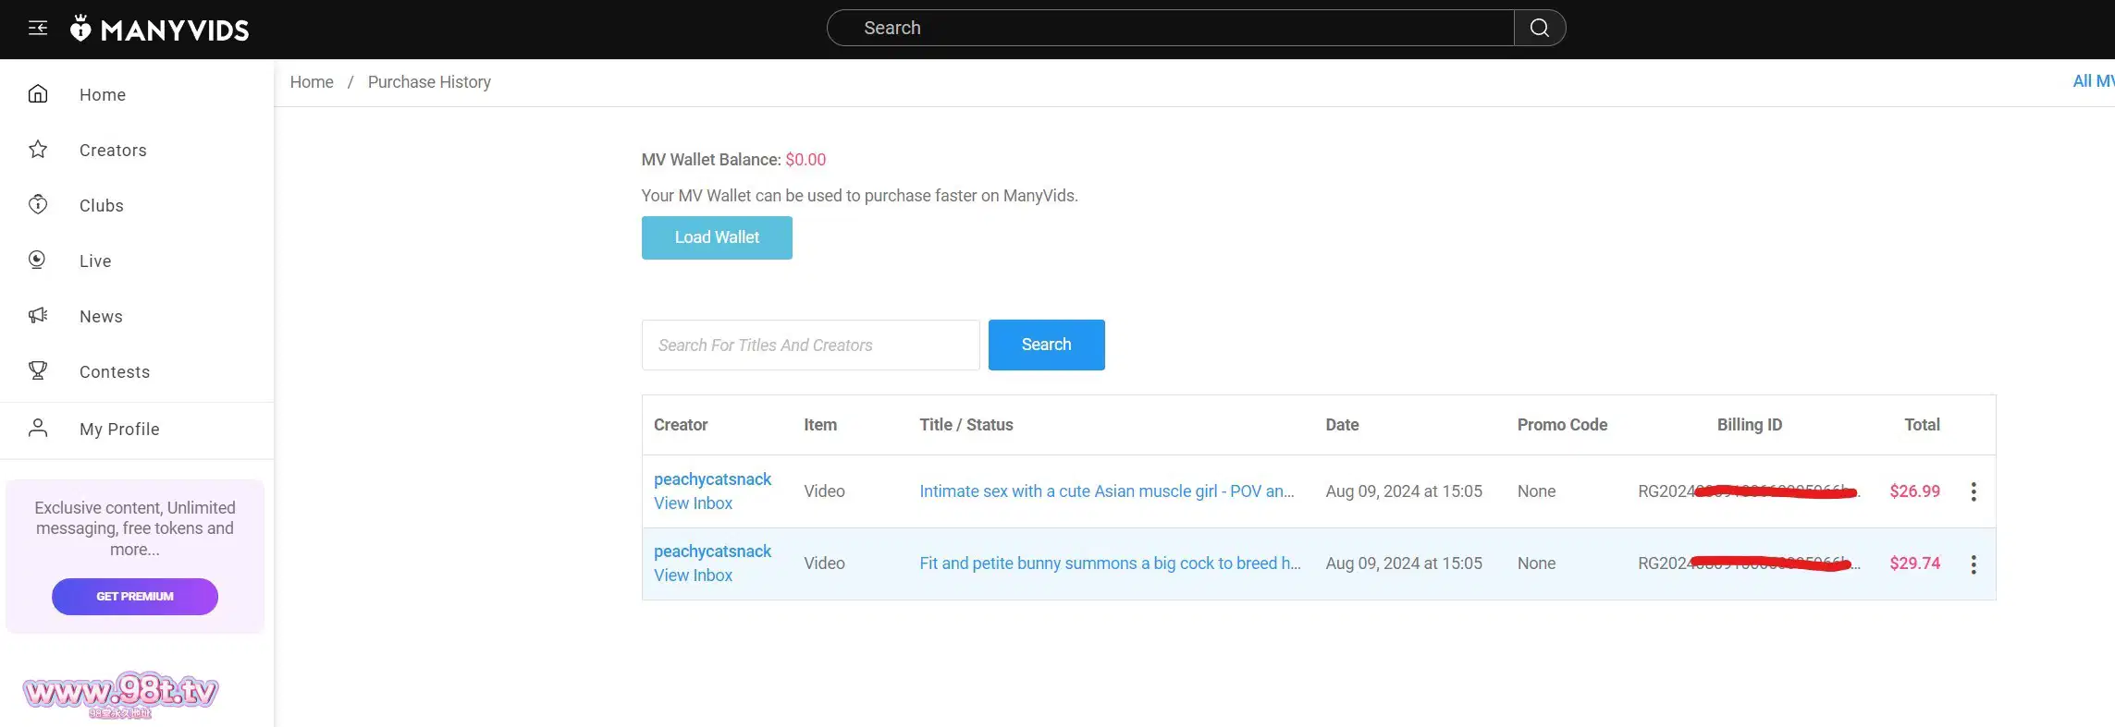The width and height of the screenshot is (2115, 727).
Task: Click the $26.99 total amount
Action: pos(1914,491)
